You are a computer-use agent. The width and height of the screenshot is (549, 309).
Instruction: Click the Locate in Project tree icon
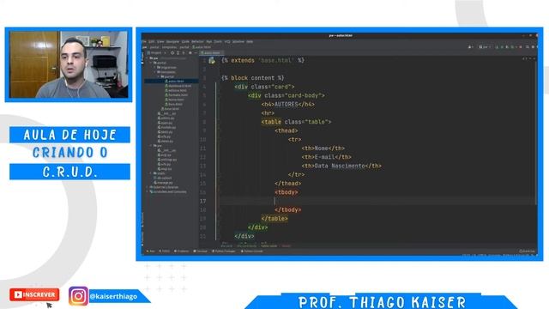(172, 53)
